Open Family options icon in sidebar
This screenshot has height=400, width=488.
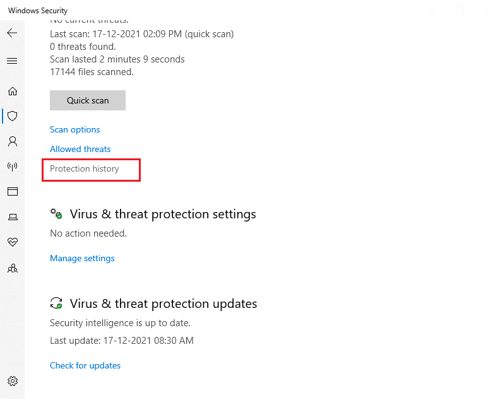12,268
